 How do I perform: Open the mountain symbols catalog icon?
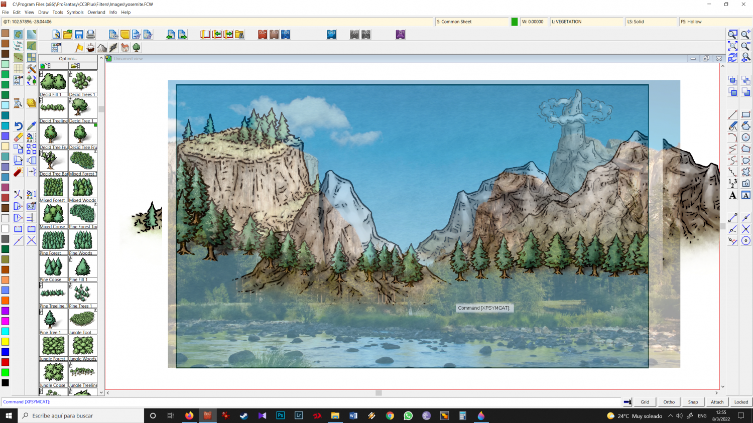[x=102, y=48]
